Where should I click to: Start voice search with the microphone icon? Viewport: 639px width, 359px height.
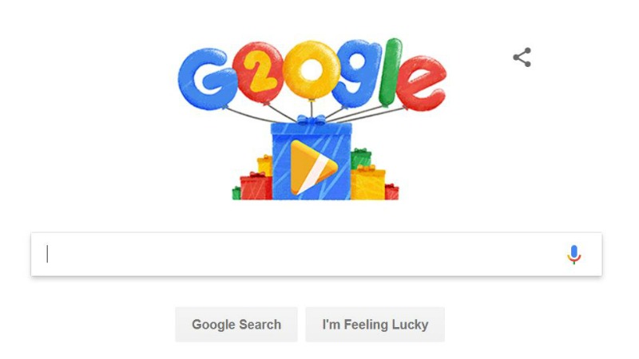(574, 254)
